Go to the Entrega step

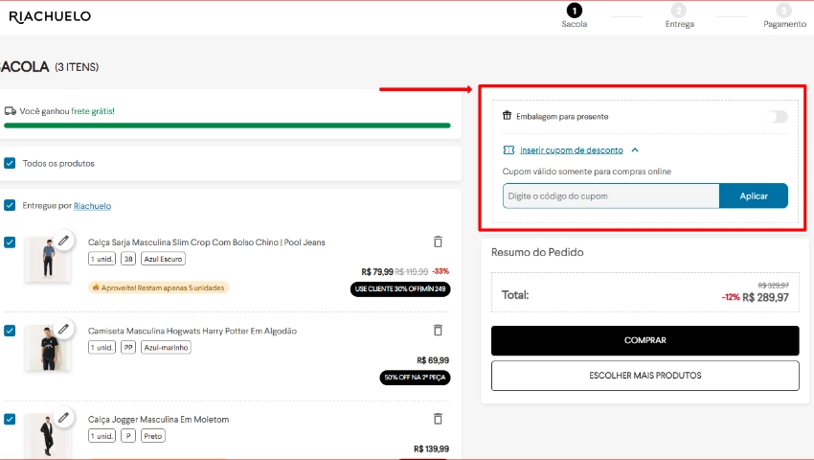click(x=679, y=15)
